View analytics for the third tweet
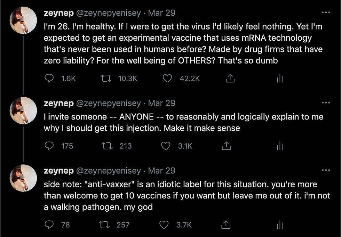This screenshot has width=341, height=237. pos(279,225)
